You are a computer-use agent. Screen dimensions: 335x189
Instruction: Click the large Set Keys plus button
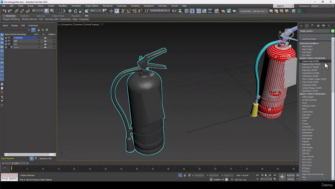[282, 177]
